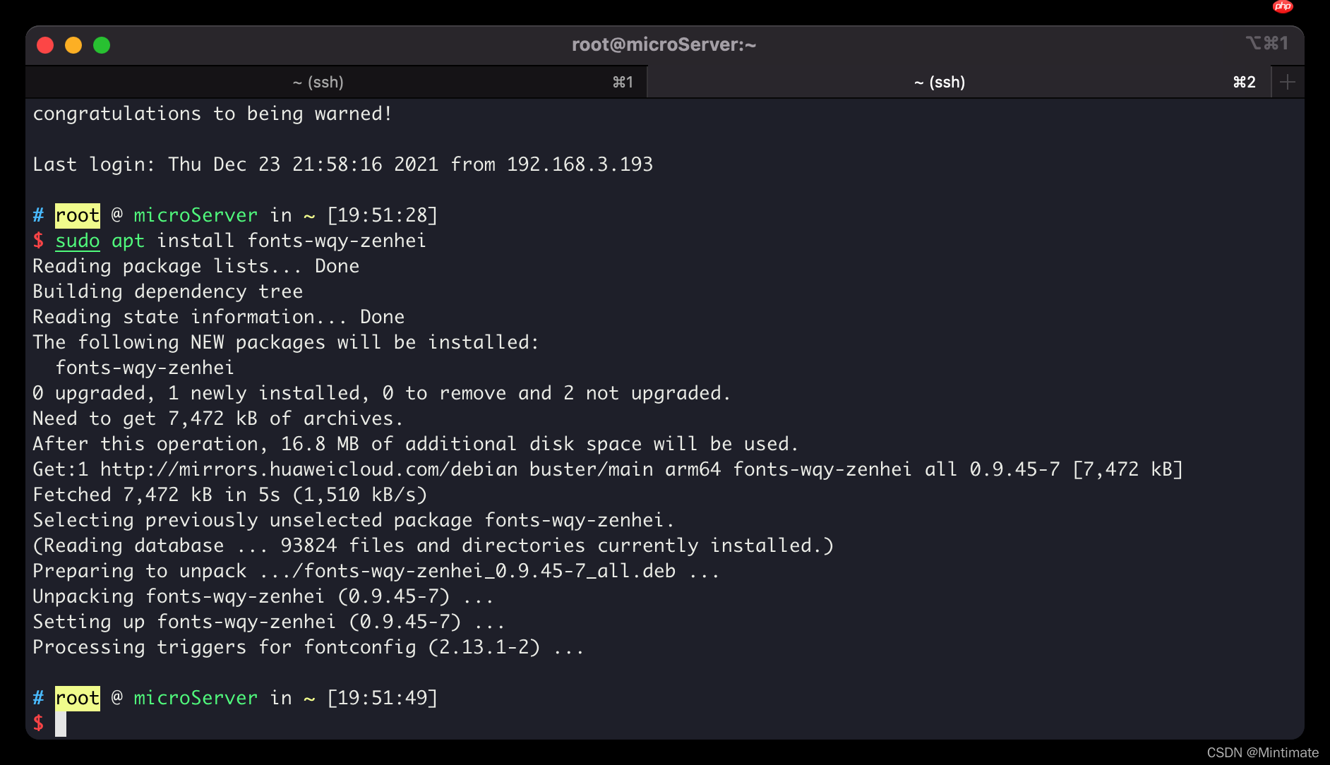Select the left ~ (ssh) tab
This screenshot has height=765, width=1330.
coord(318,81)
